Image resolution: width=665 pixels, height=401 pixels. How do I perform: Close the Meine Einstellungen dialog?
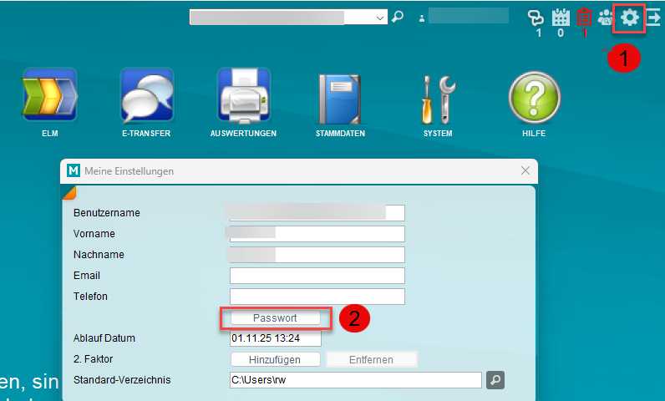pos(525,170)
